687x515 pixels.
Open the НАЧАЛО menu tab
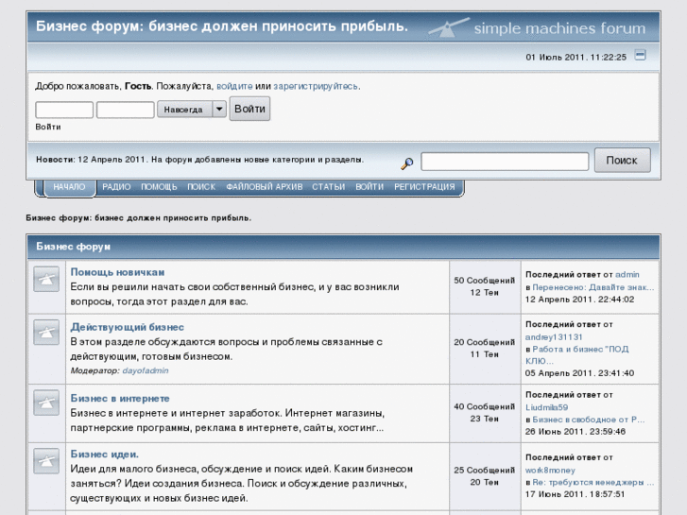(x=69, y=187)
